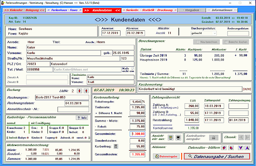Click the LfdNr red up arrow
Screen dimensions: 256x166
pyautogui.click(x=86, y=91)
